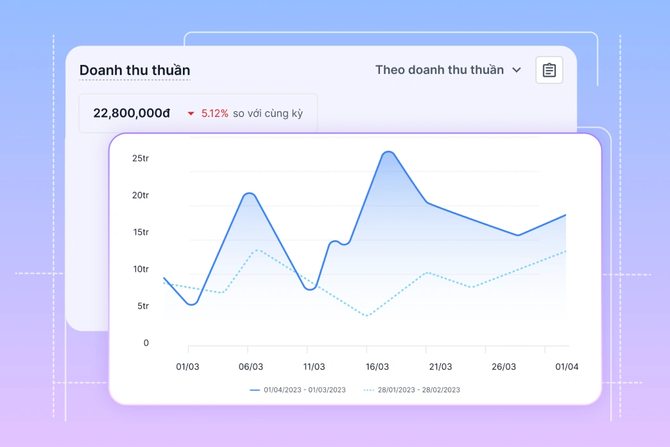Toggle the 01/04/2023 - 01/03/2023 legend series
Viewport: 670px width, 447px height.
(x=305, y=390)
